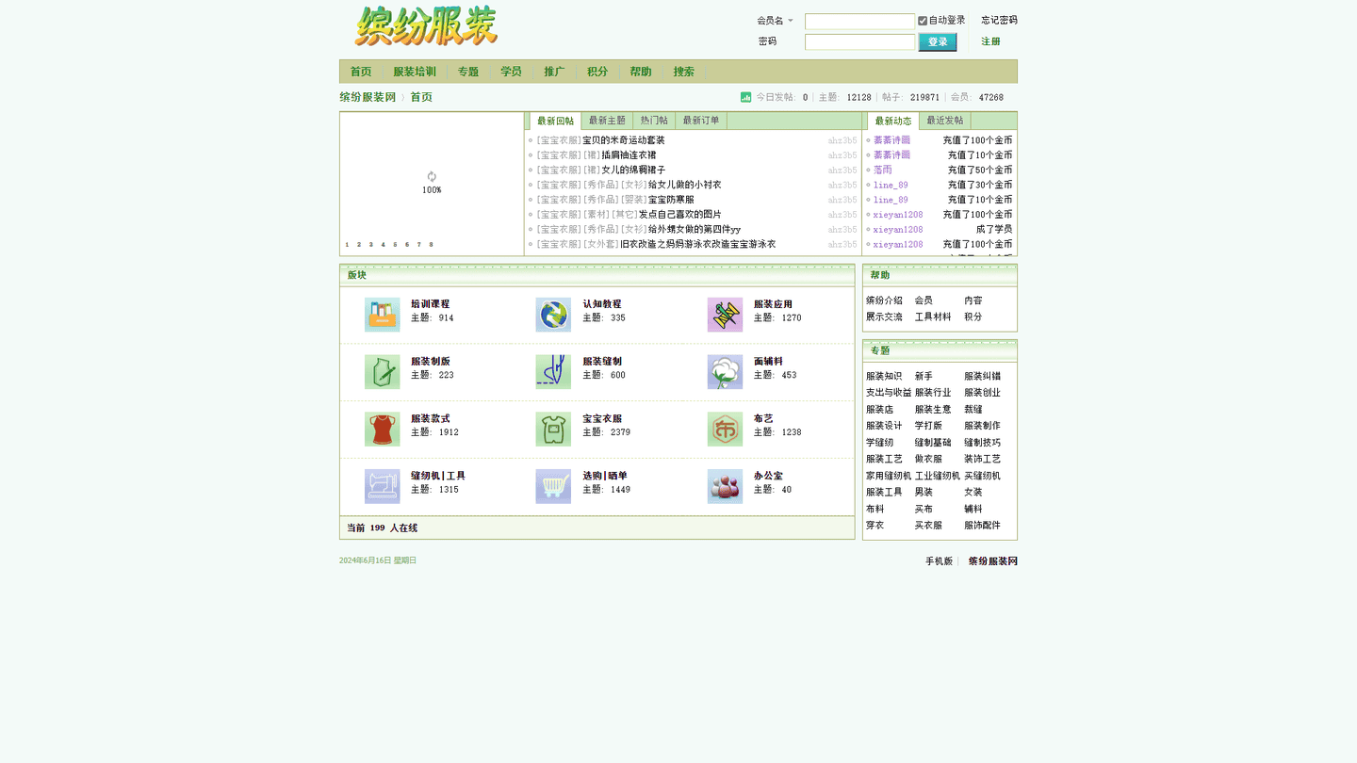Click the 注册 register link

click(990, 41)
